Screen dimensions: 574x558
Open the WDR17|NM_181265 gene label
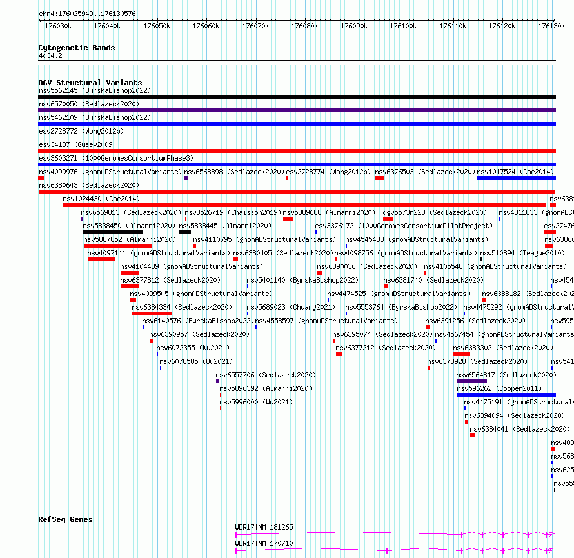(x=264, y=527)
